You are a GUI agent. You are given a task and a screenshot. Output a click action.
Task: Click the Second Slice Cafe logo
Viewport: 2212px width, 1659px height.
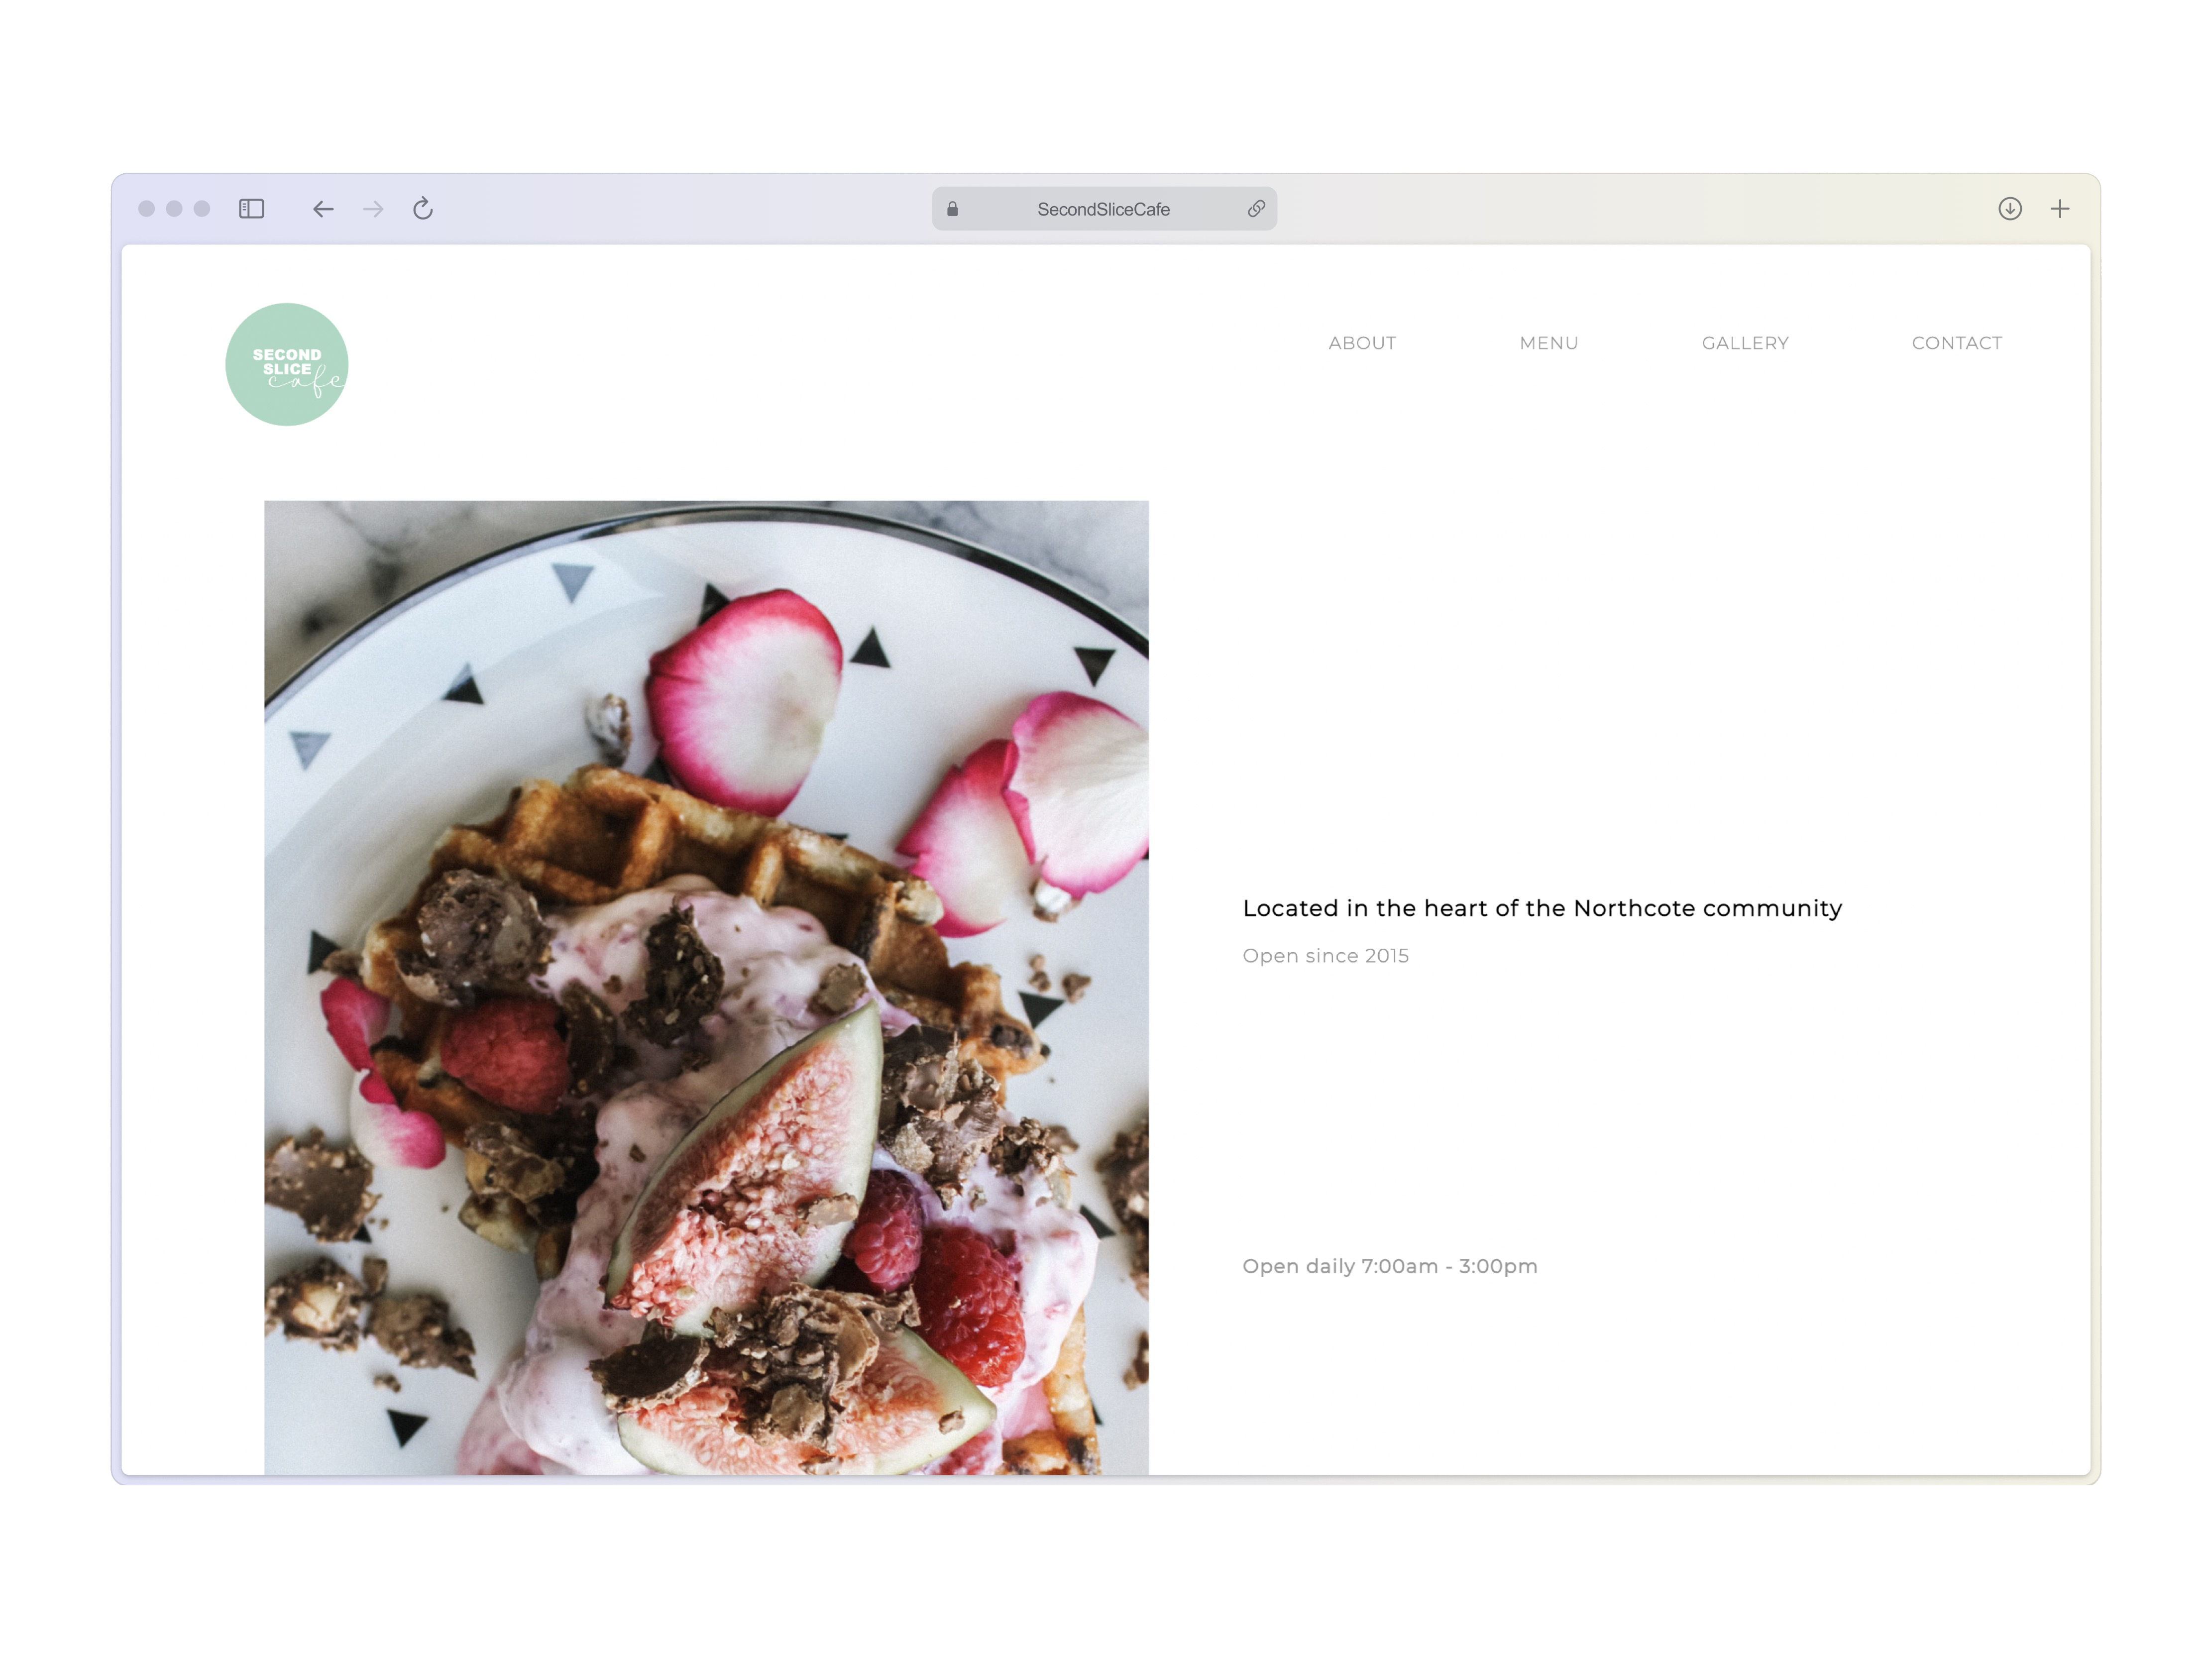coord(287,364)
